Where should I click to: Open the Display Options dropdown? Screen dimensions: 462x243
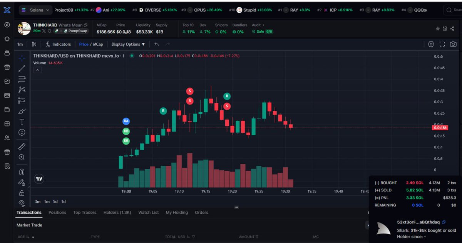tap(128, 44)
